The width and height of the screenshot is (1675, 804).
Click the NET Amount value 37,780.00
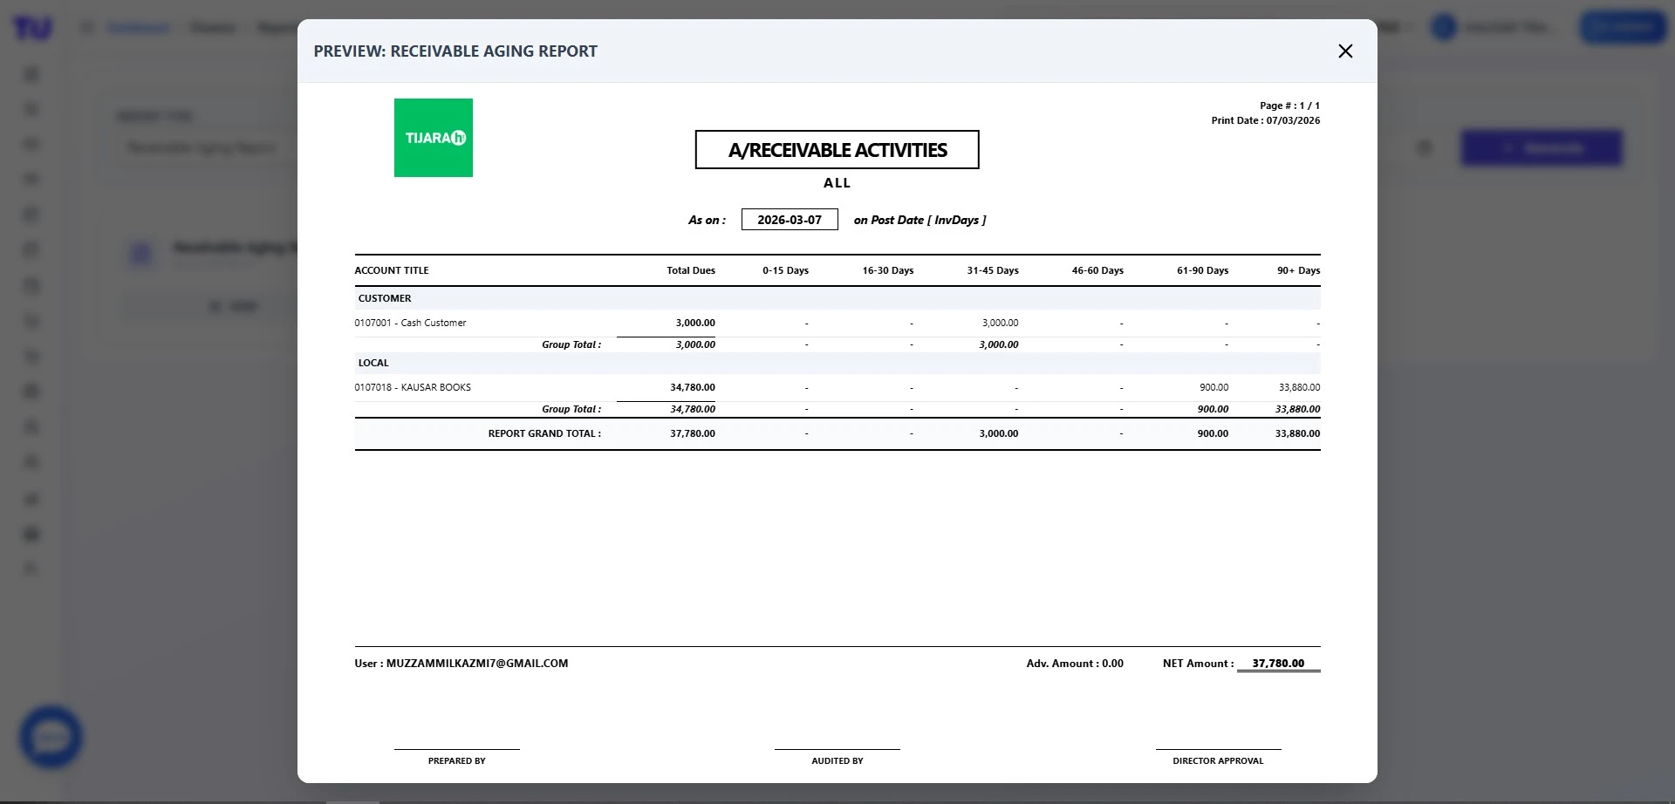1278,663
